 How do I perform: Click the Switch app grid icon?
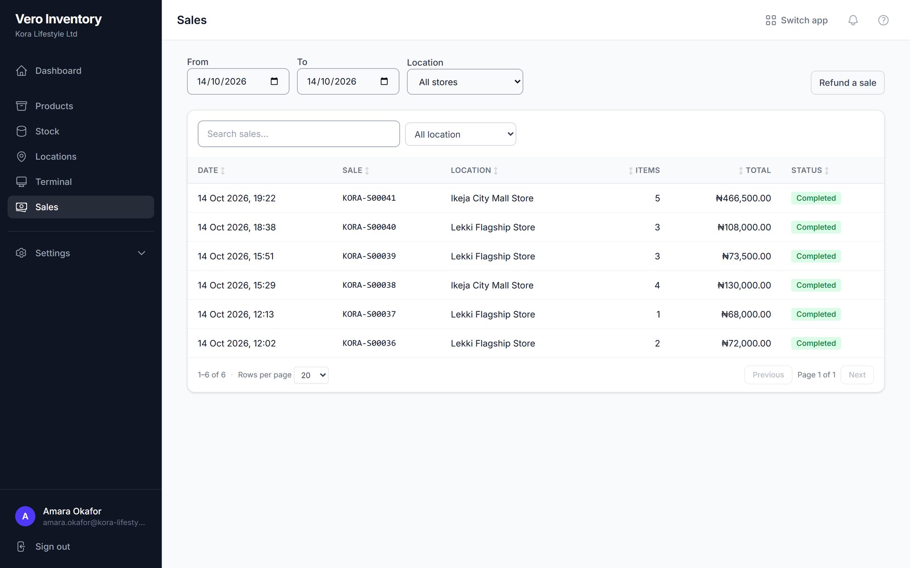point(771,20)
